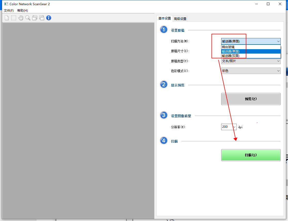Click the rotate right icon
Screen dimensions: 288x221
[42, 18]
